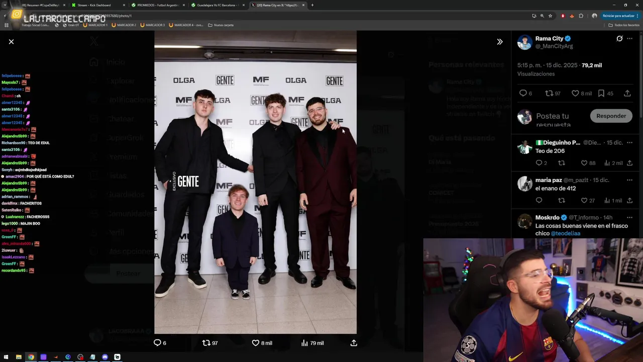Switch to Stream - Kick Dashboard tab
643x362 pixels.
(x=97, y=5)
